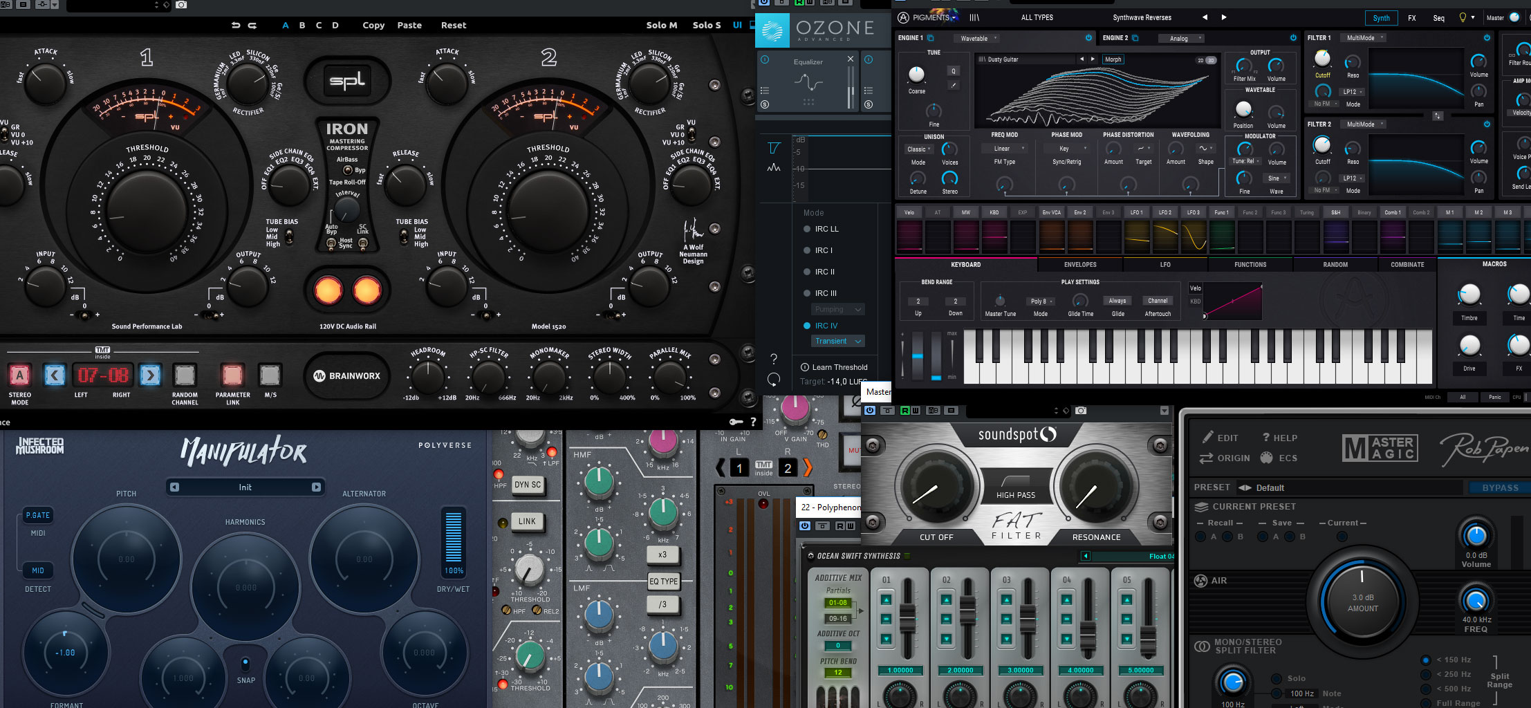Open the Transient dropdown under IRC IV
Screen dimensions: 1531x708
(x=837, y=341)
